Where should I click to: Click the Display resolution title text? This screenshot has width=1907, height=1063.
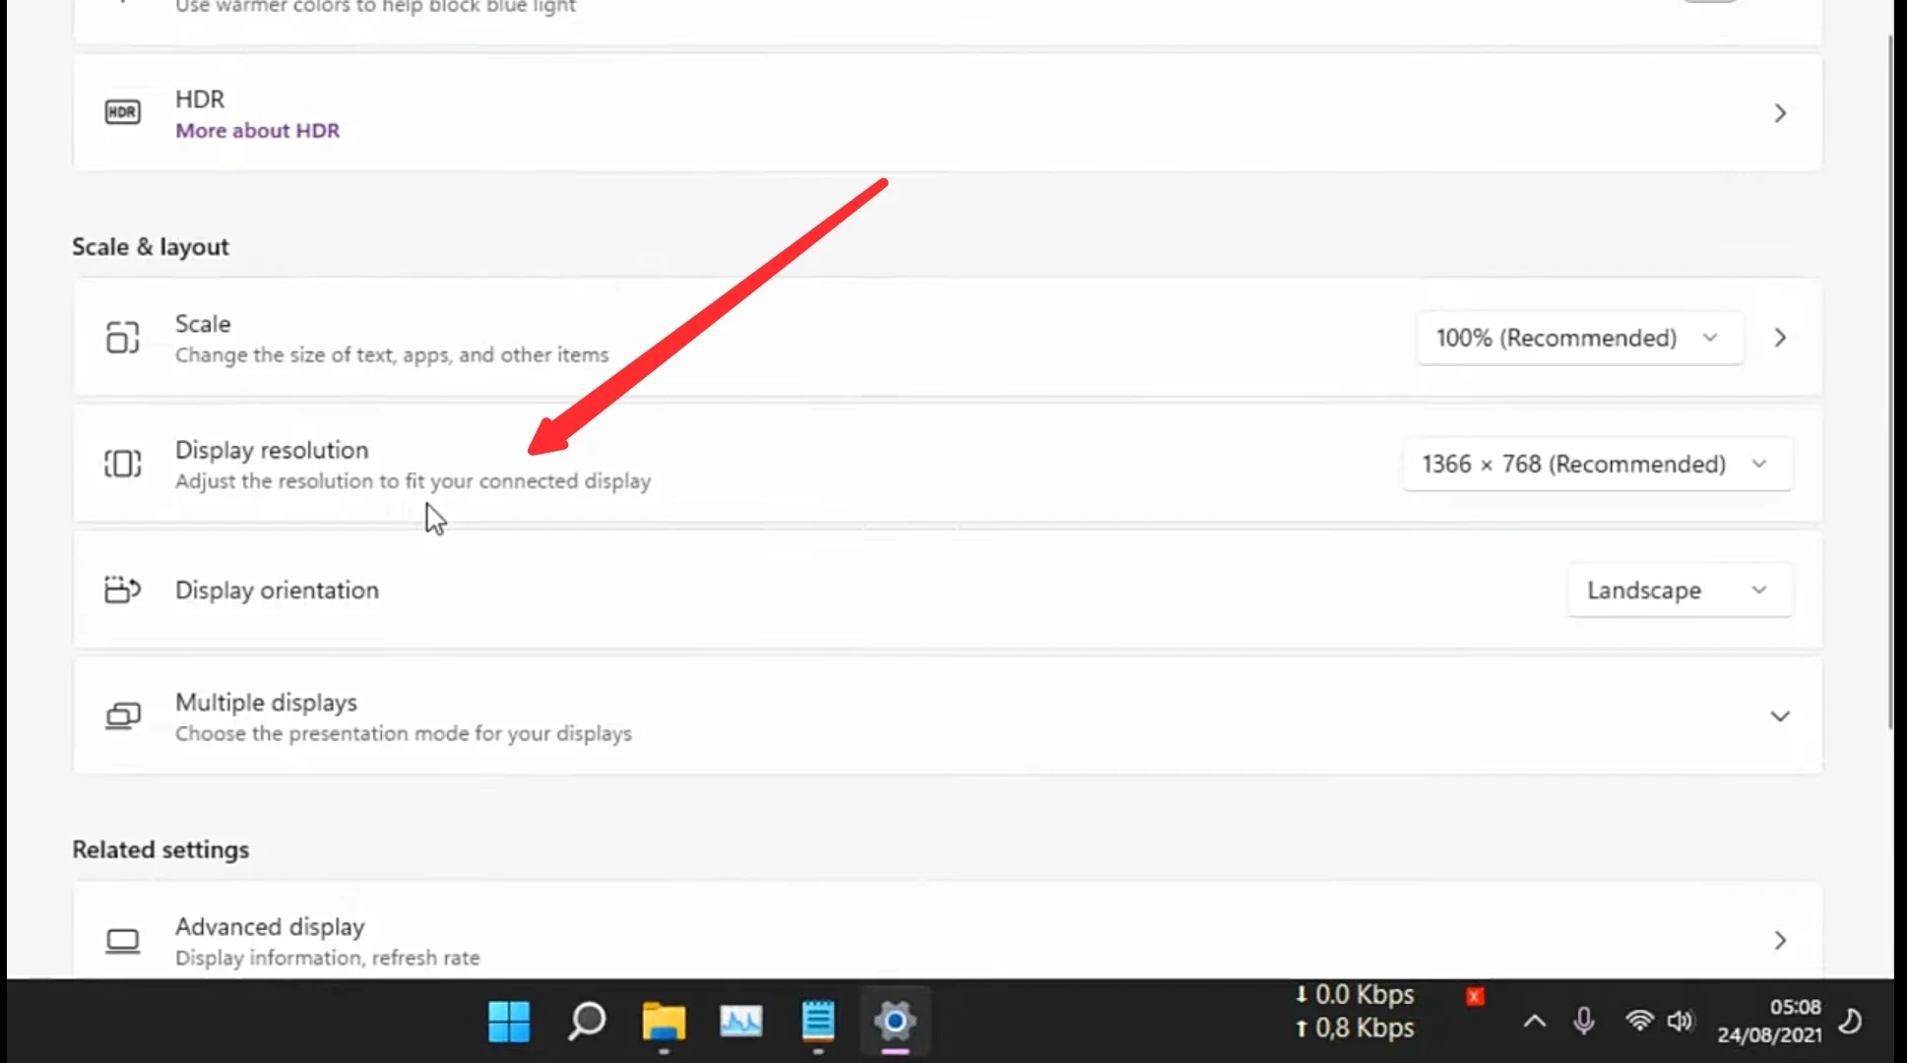272,450
